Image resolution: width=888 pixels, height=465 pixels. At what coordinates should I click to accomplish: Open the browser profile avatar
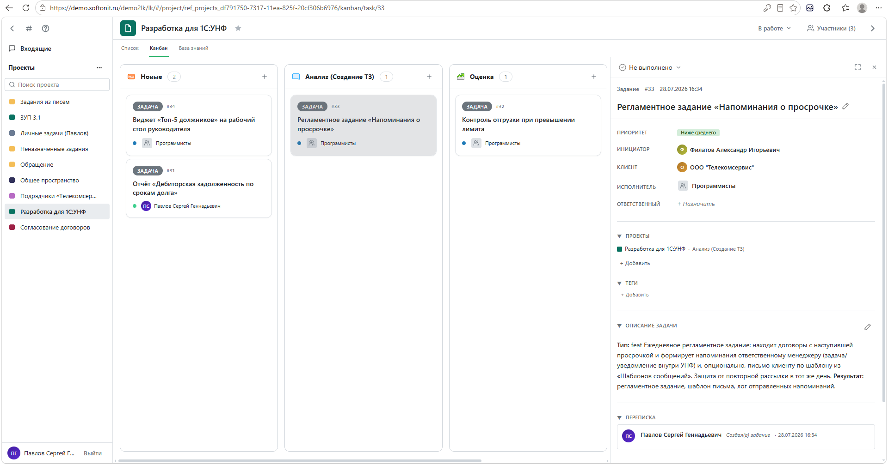(862, 8)
